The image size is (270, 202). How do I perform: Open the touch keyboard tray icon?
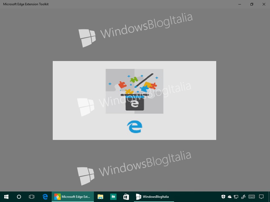[x=252, y=197]
